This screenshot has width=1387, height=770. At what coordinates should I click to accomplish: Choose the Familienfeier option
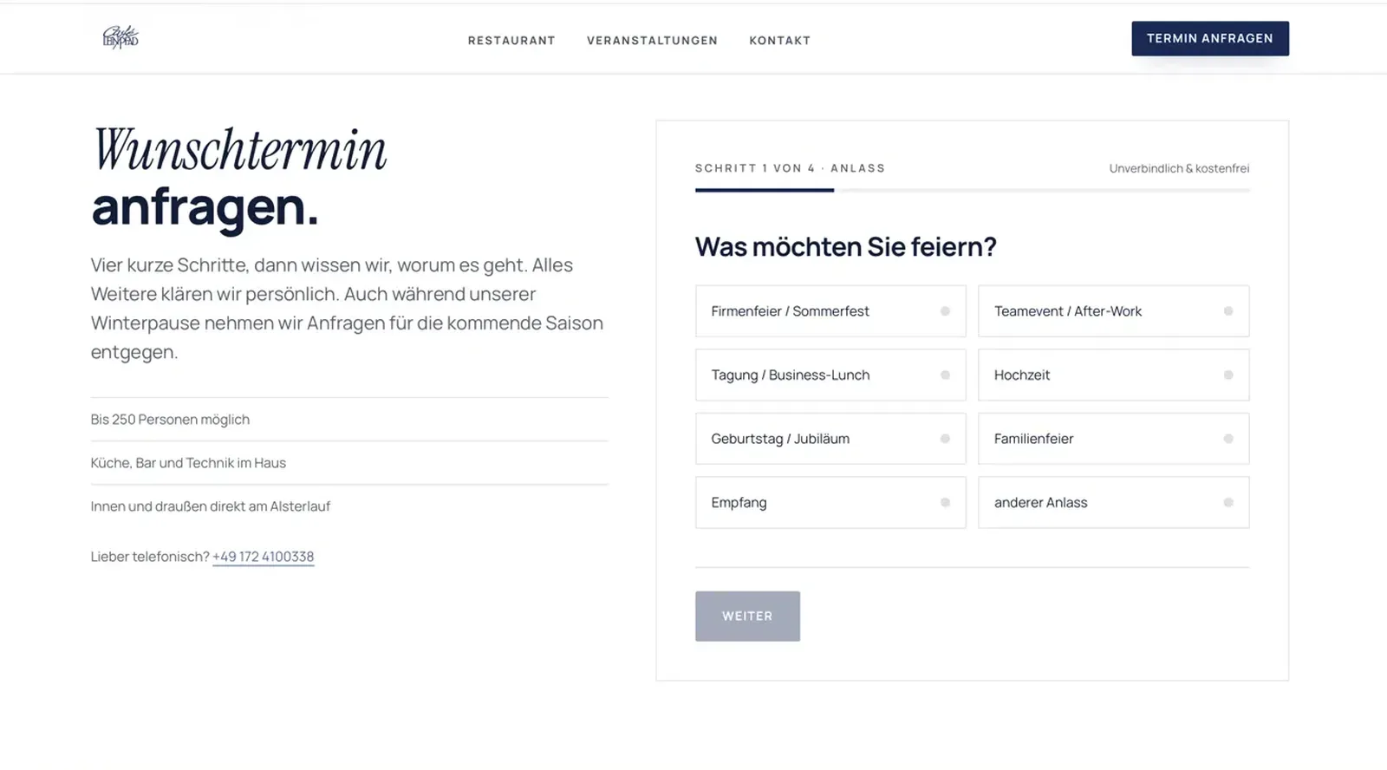click(1113, 439)
